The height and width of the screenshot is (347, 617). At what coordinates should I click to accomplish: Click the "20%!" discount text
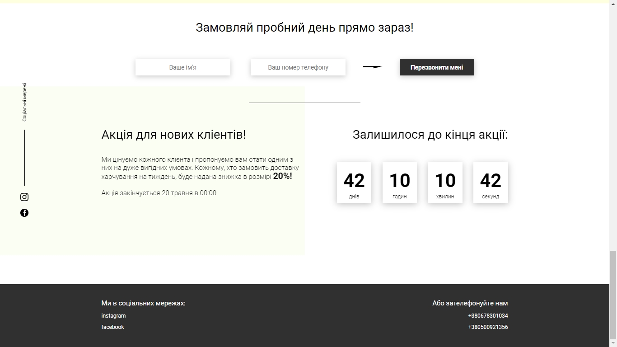pyautogui.click(x=283, y=176)
